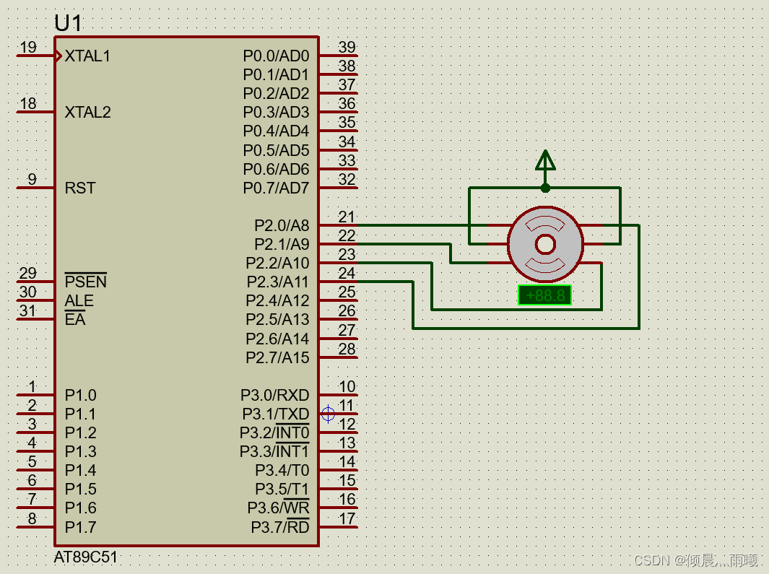Viewport: 769px width, 574px height.
Task: Click the P1.5 pin label
Action: point(80,489)
